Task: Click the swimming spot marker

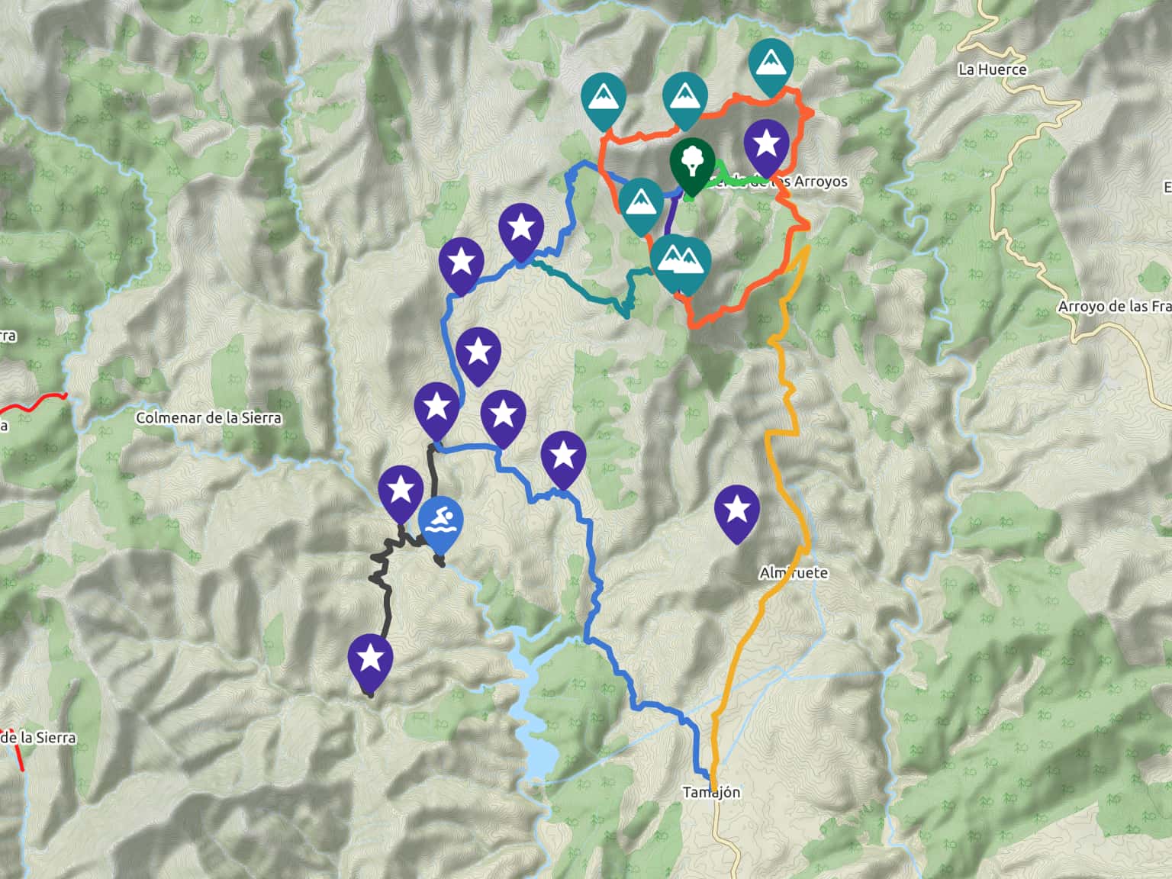Action: 440,524
